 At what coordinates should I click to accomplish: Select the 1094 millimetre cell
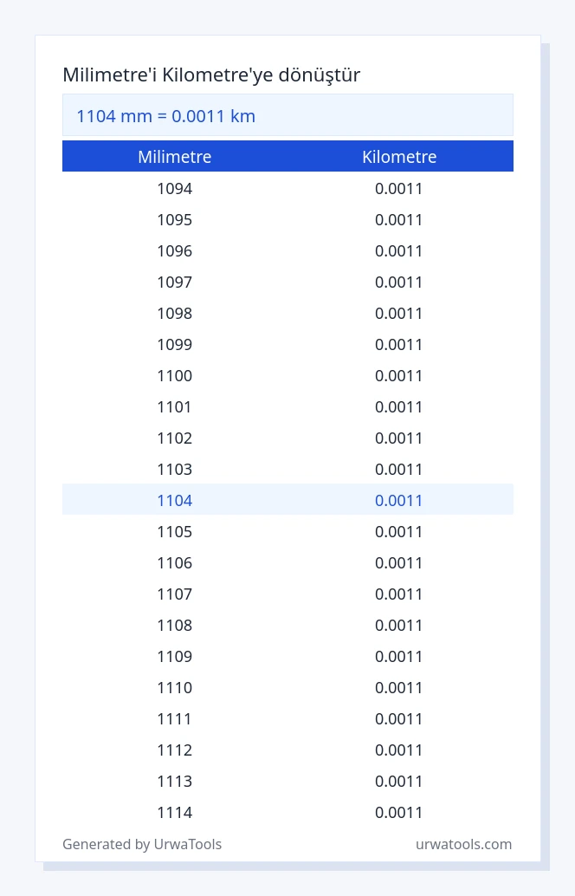pyautogui.click(x=175, y=189)
